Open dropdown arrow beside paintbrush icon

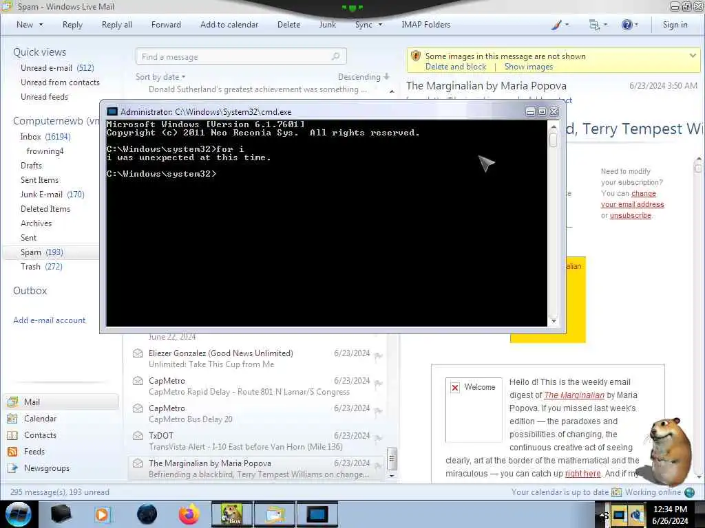(567, 25)
